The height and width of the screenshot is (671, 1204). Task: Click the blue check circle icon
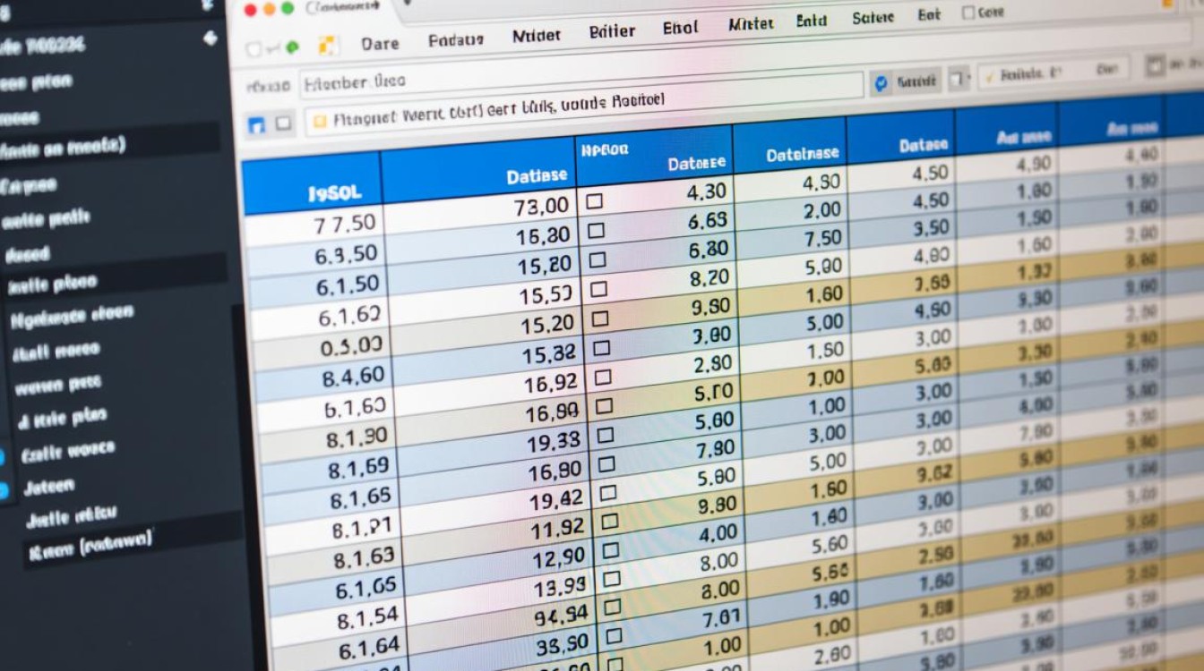pyautogui.click(x=881, y=82)
